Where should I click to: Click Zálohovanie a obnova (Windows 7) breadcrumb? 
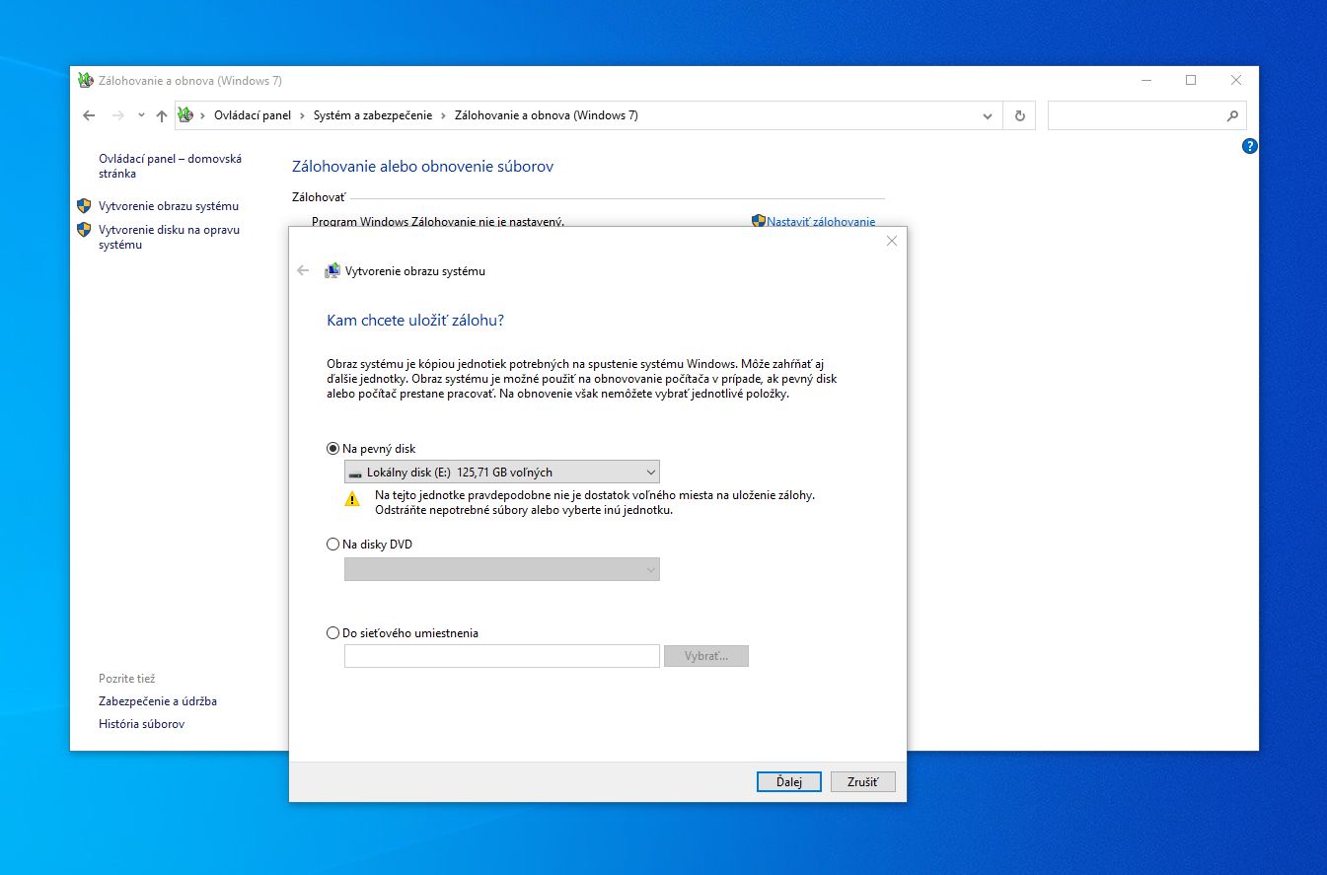click(546, 115)
